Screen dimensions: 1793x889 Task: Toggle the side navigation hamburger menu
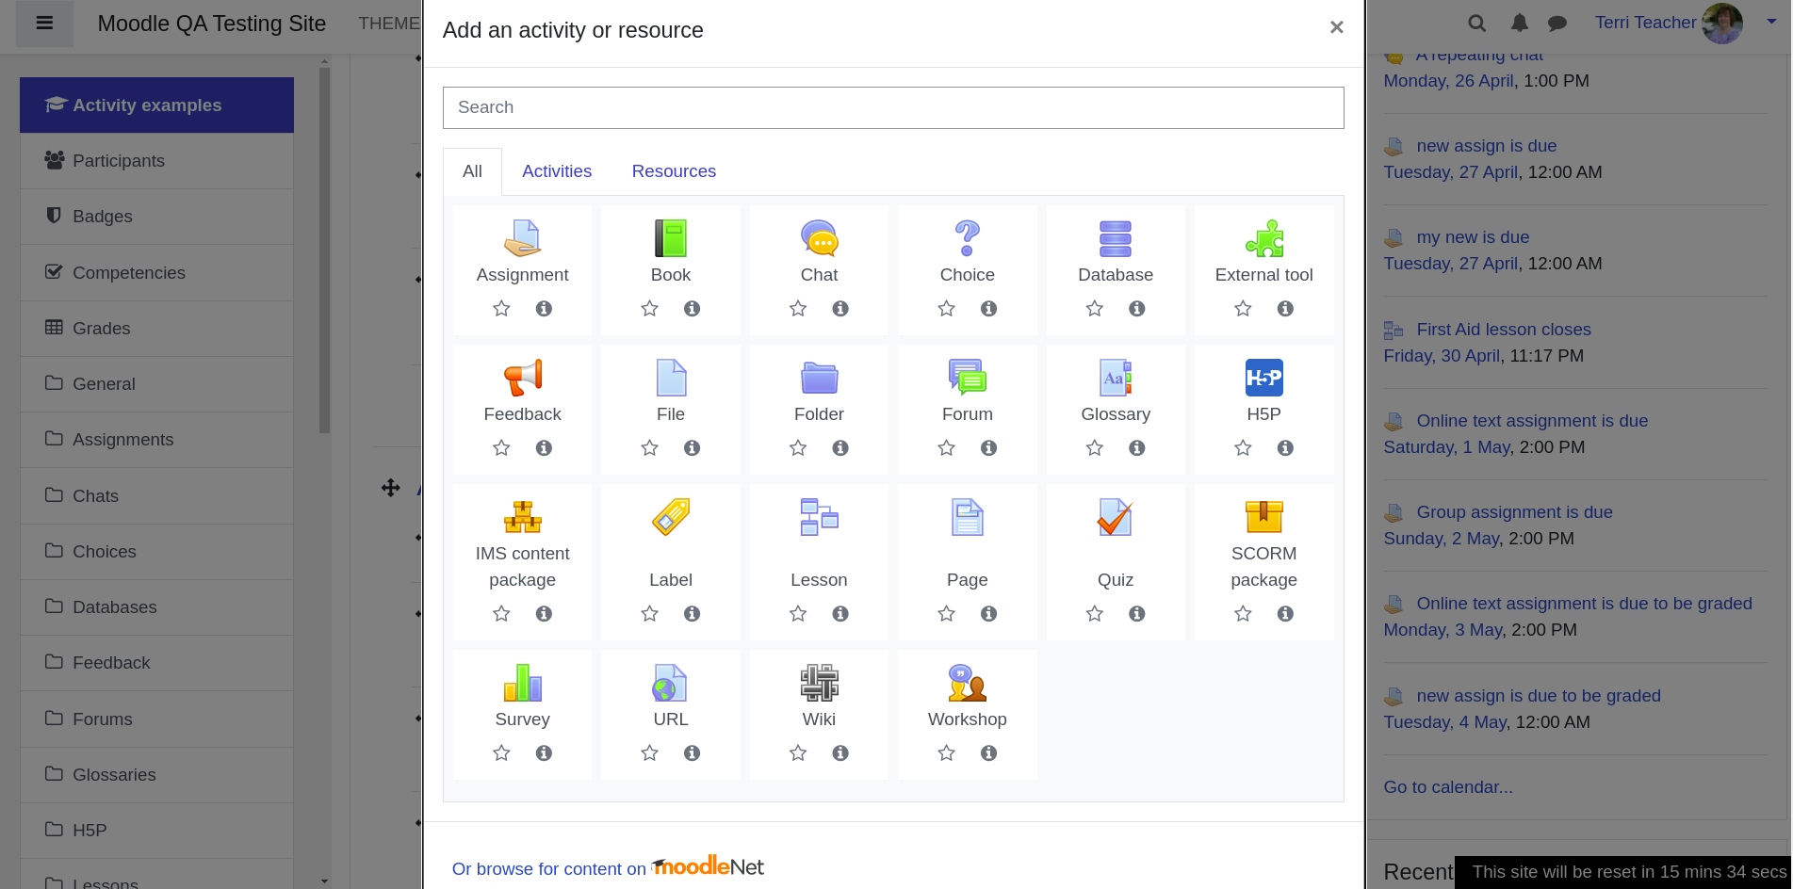pos(44,24)
